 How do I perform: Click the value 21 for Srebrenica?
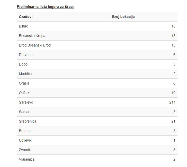(173, 121)
